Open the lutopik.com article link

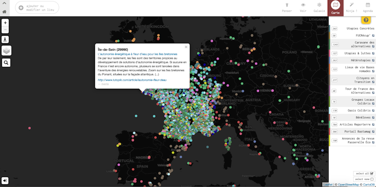(132, 80)
